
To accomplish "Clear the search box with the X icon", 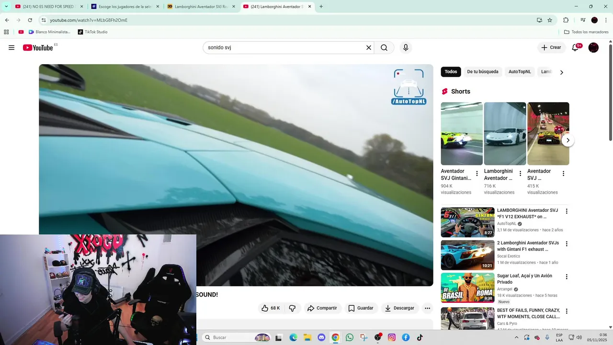I will pos(369,47).
